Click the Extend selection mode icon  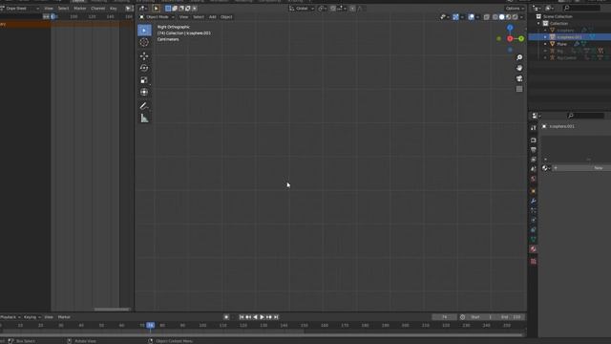tap(175, 9)
